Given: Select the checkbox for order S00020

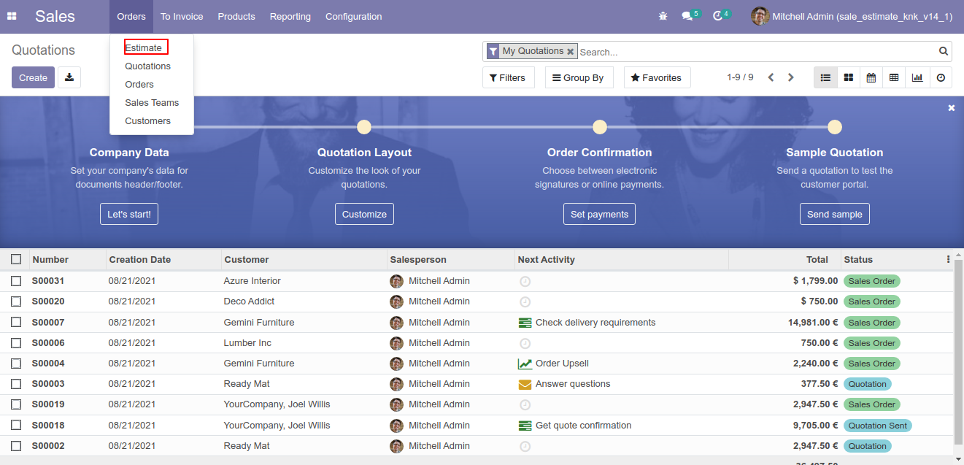Looking at the screenshot, I should pyautogui.click(x=16, y=301).
